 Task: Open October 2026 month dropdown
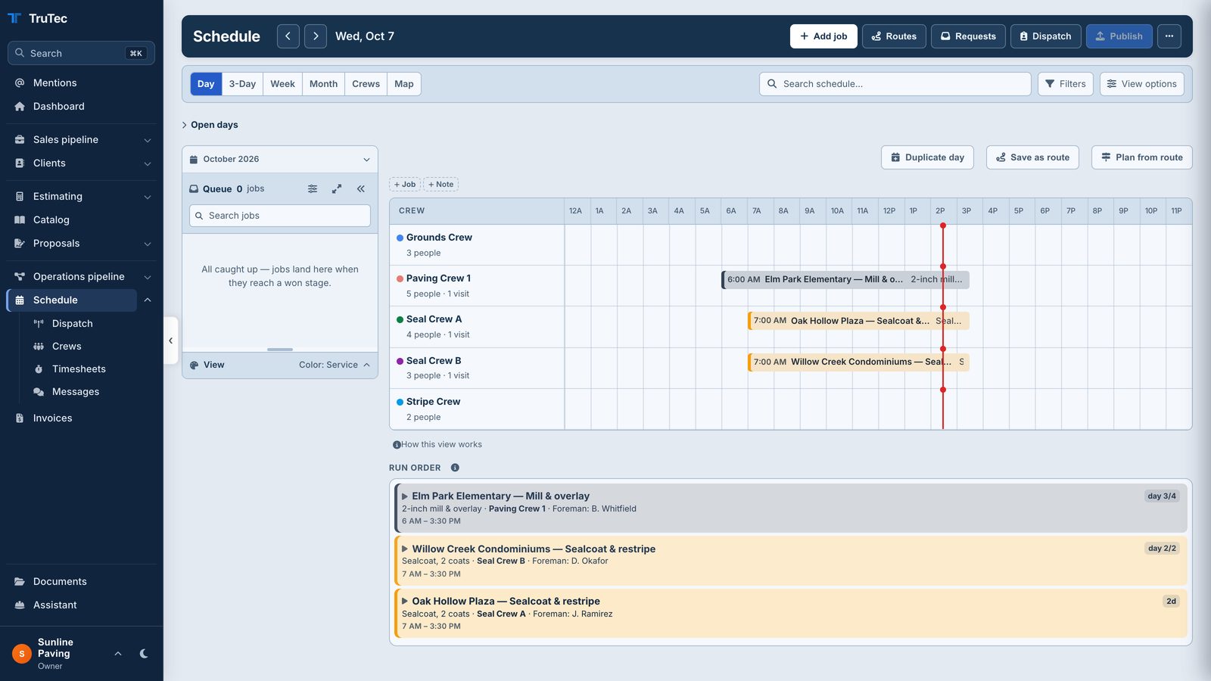click(x=280, y=159)
